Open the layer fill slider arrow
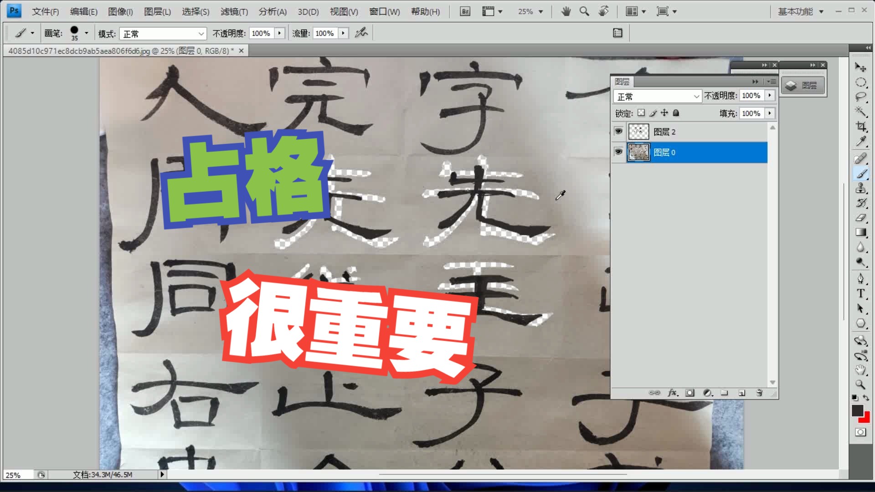Image resolution: width=875 pixels, height=492 pixels. (770, 113)
